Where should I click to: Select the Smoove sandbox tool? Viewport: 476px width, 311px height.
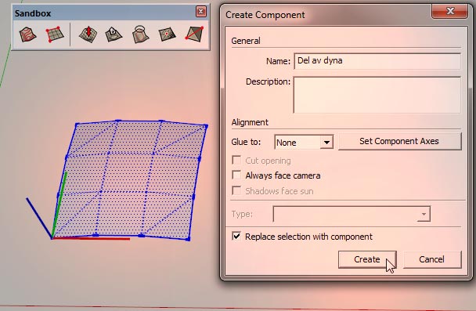tap(88, 34)
